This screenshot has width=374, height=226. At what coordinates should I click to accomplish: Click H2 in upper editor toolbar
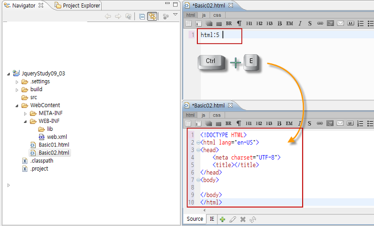pos(259,24)
